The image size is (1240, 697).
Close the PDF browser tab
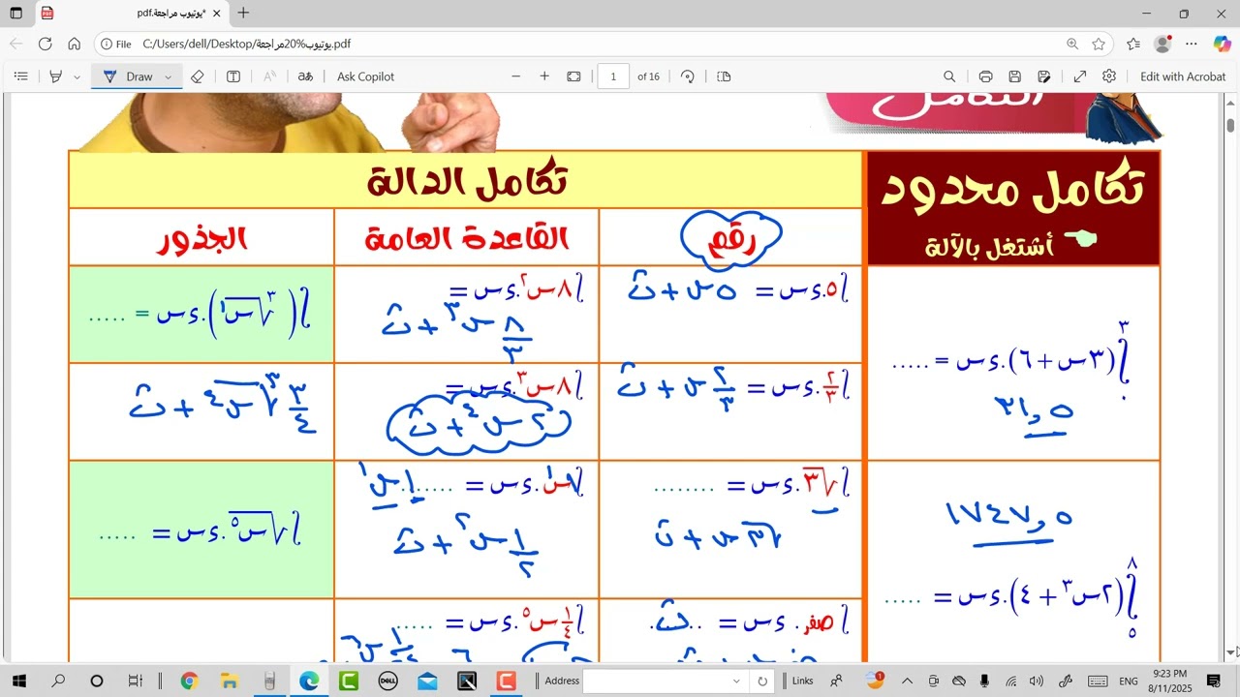(216, 14)
